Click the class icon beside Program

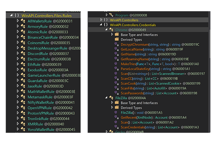(111, 15)
